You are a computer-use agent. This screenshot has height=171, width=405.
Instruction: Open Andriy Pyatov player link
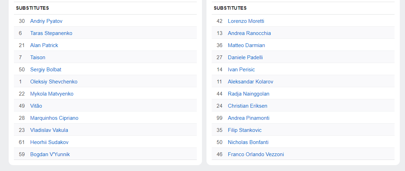(x=46, y=21)
